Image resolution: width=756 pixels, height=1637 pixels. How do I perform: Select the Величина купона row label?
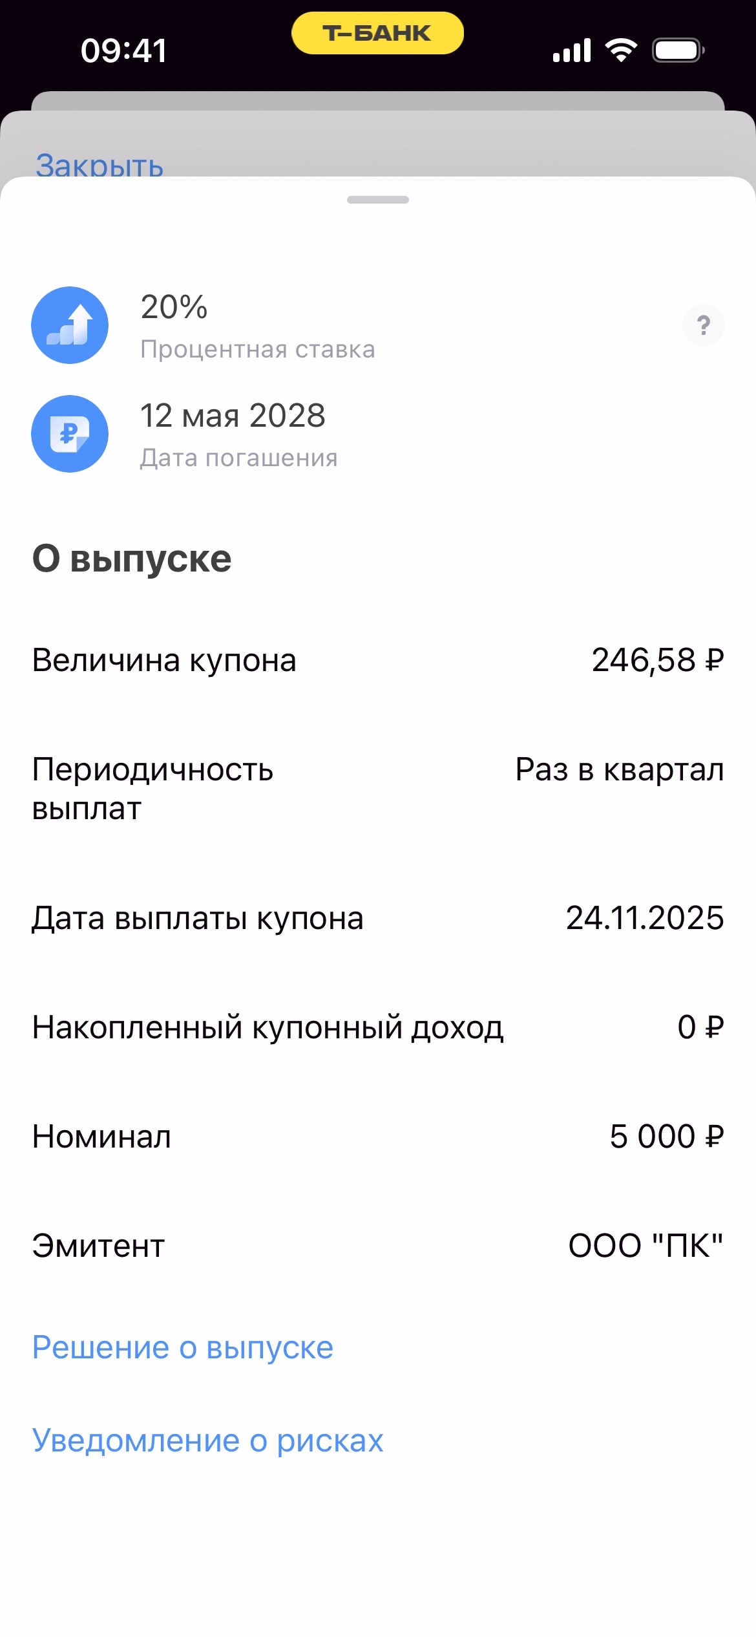point(164,660)
